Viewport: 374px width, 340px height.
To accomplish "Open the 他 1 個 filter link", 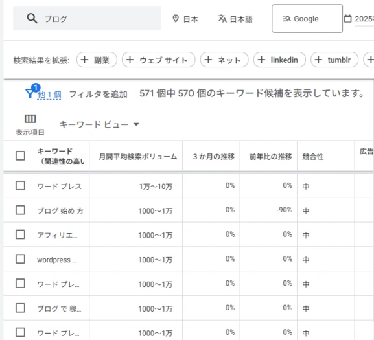I will [49, 95].
